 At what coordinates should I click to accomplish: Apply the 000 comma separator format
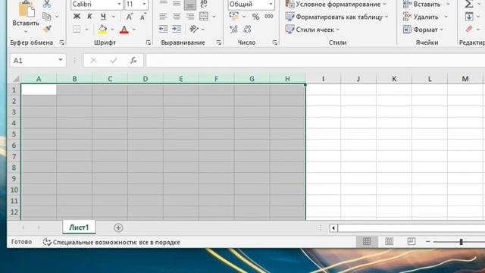269,17
